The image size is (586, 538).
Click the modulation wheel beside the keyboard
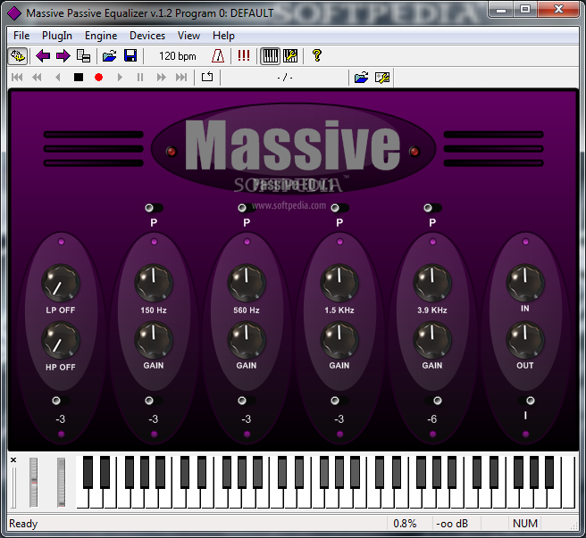[62, 483]
